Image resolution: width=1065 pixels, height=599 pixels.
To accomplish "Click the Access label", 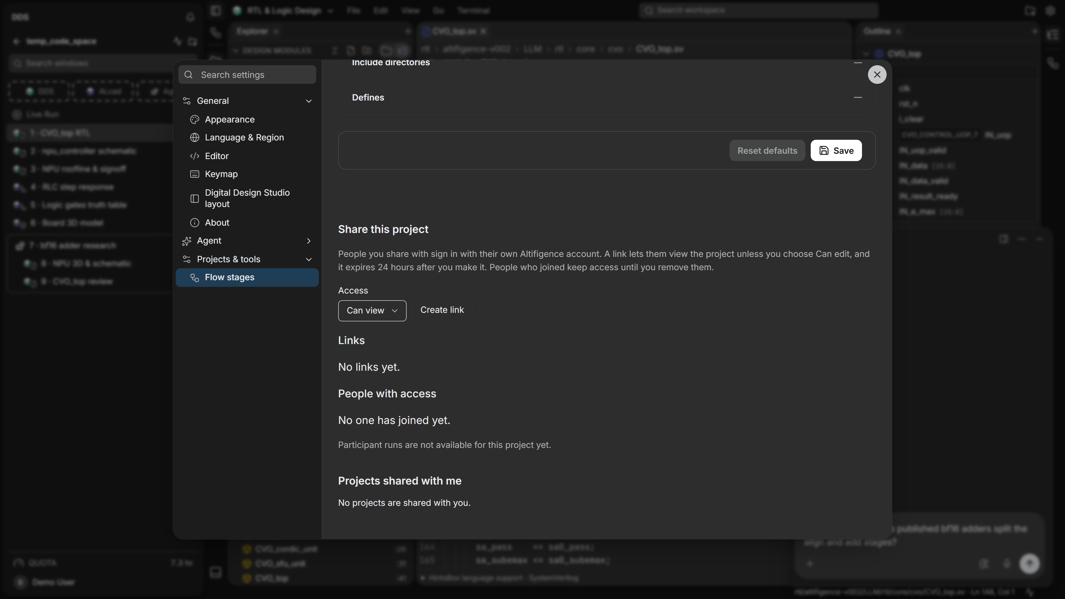I will click(353, 291).
